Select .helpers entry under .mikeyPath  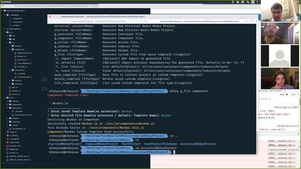pos(16,25)
